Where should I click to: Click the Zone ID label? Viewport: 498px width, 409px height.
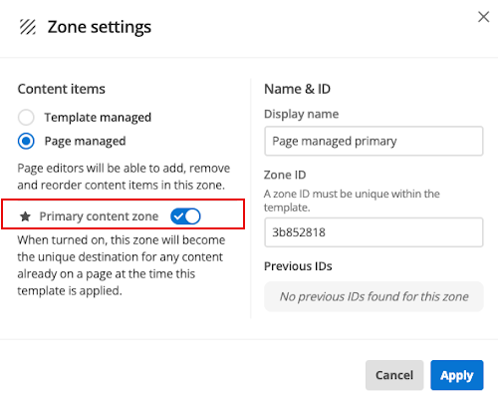coord(285,175)
